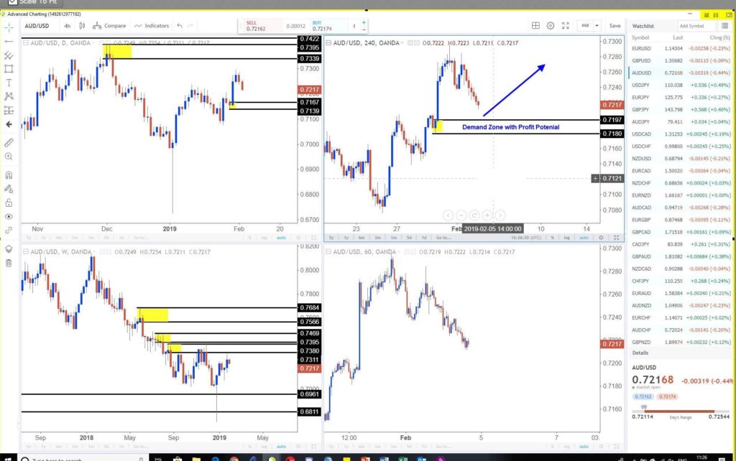Pick the ruler measure tool
736x461 pixels.
point(9,143)
